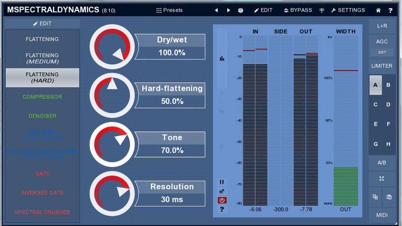Click the meter popup window icon
Viewport: 402px width, 226px height.
coord(222,191)
